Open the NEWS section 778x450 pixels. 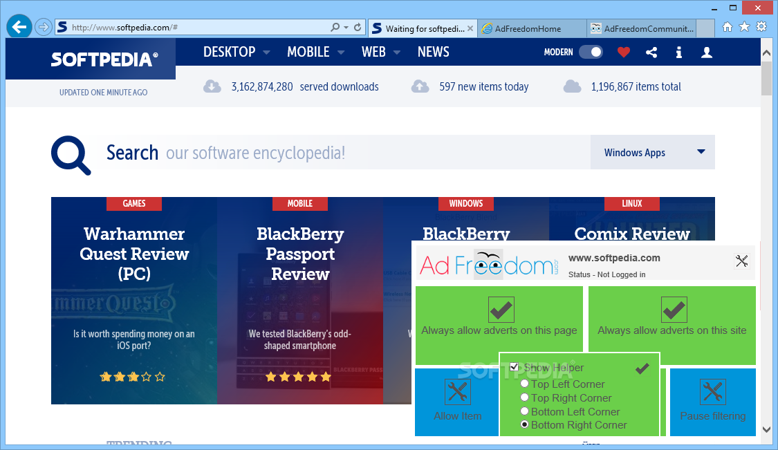(x=433, y=52)
